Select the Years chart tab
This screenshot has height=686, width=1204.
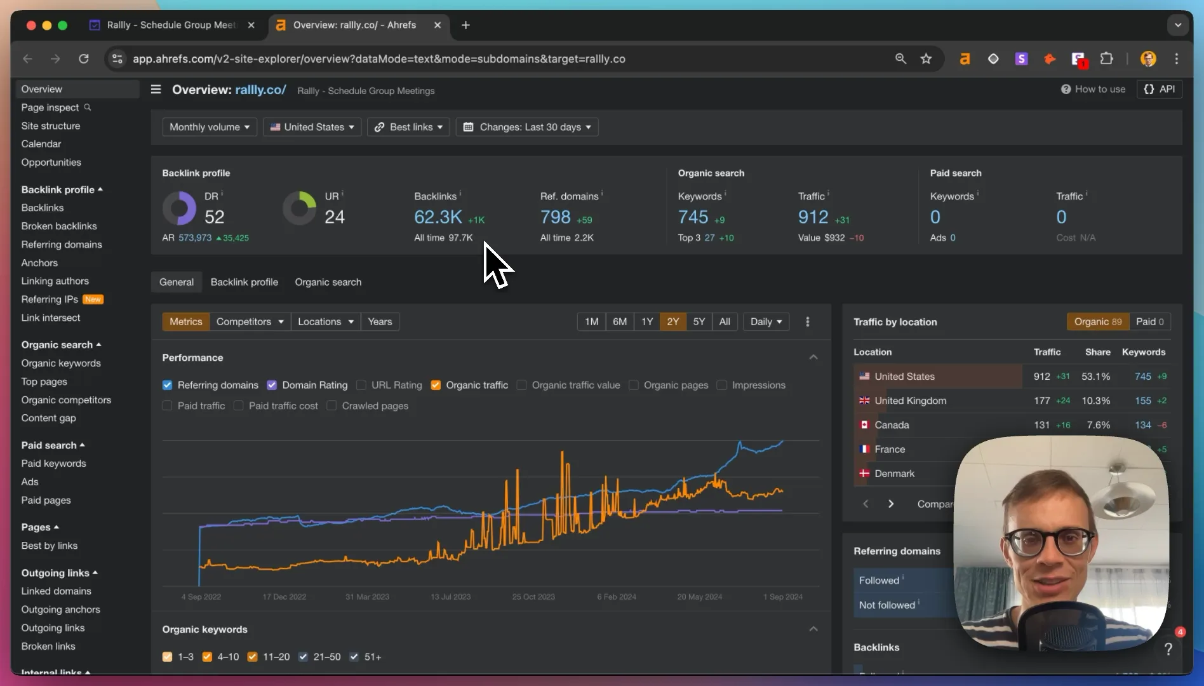point(380,322)
